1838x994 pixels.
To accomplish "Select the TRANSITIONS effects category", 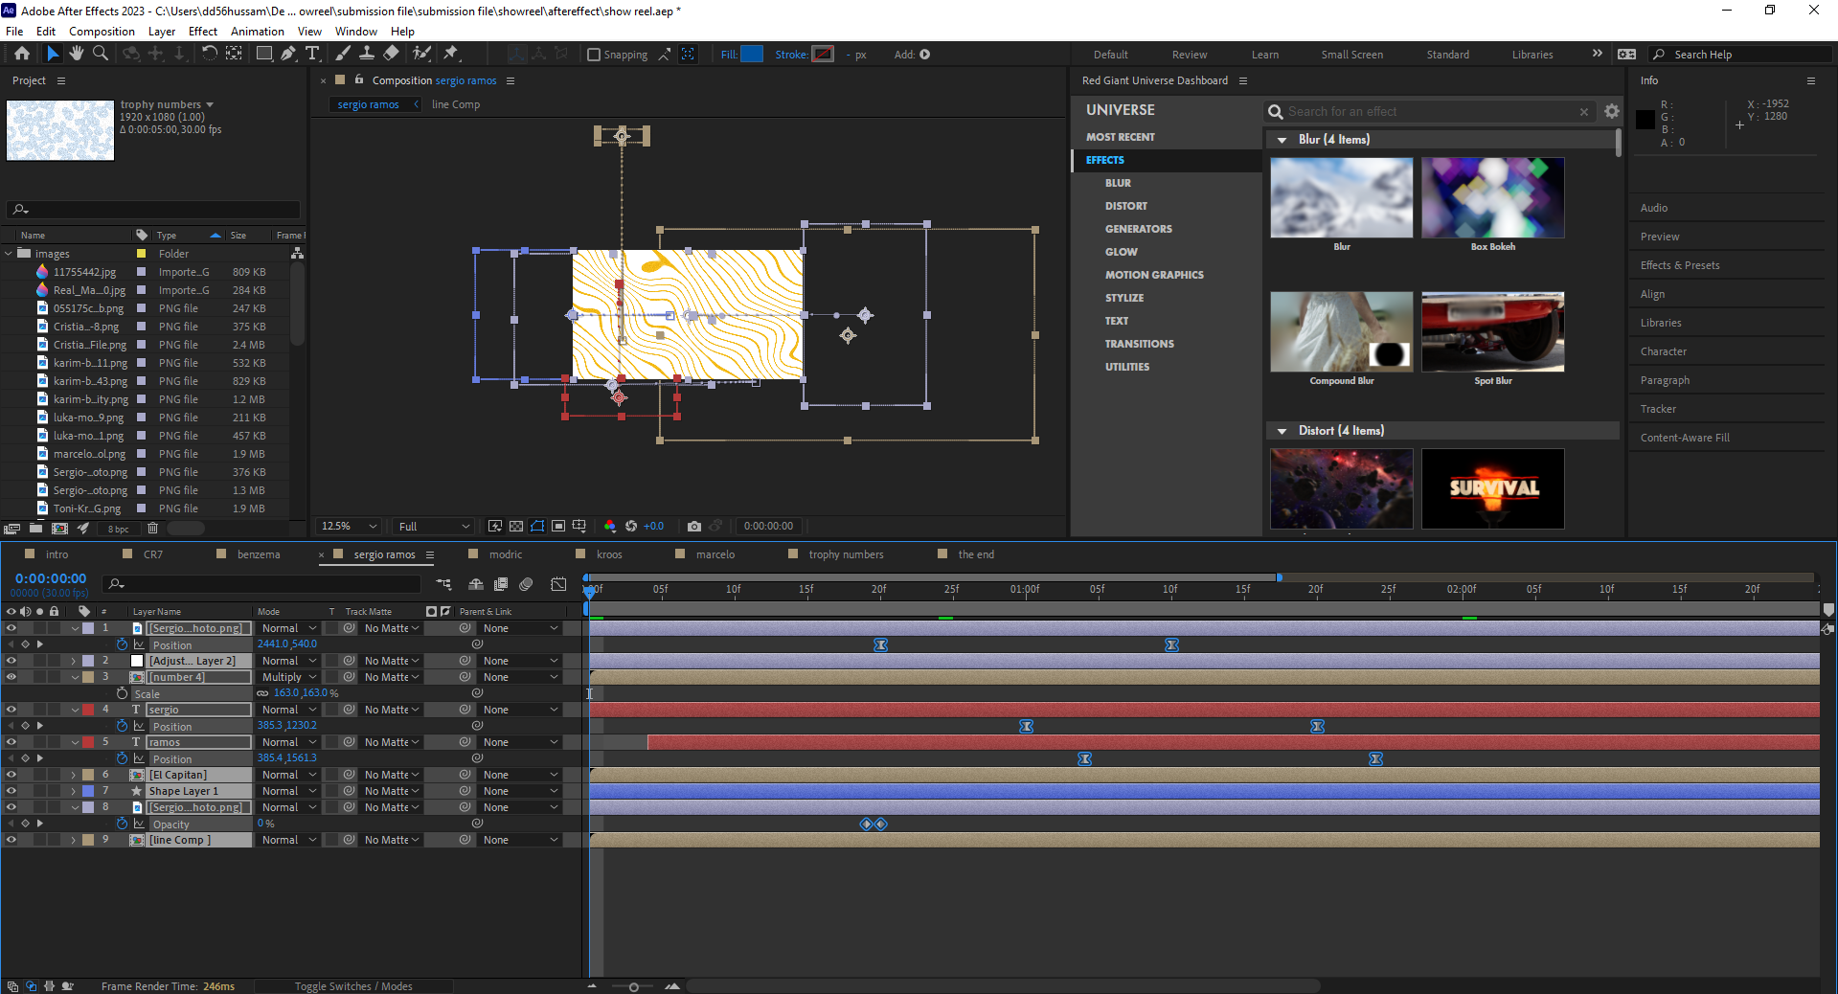I will 1139,344.
